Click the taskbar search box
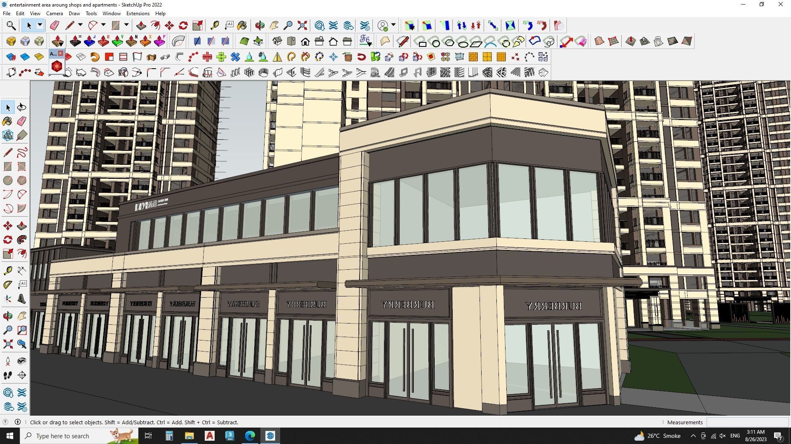Viewport: 791px width, 444px height. coord(79,436)
